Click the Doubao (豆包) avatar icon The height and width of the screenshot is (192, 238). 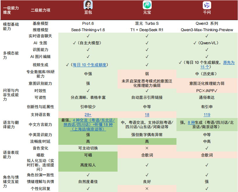point(88,5)
